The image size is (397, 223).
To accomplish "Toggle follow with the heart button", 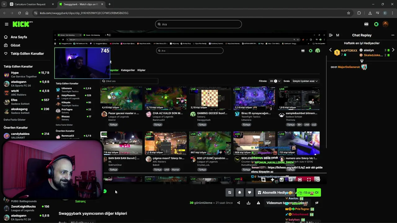I will tap(249, 192).
